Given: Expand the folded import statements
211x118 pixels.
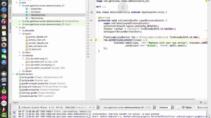Looking at the screenshot, I should [x=104, y=7].
